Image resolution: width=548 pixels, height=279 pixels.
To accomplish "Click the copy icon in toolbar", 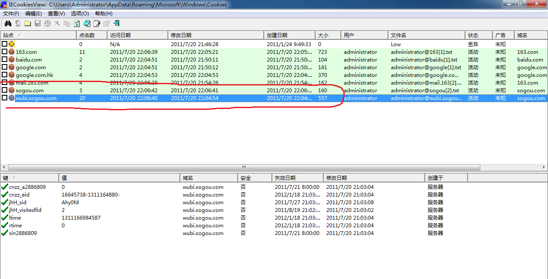I will pyautogui.click(x=67, y=23).
